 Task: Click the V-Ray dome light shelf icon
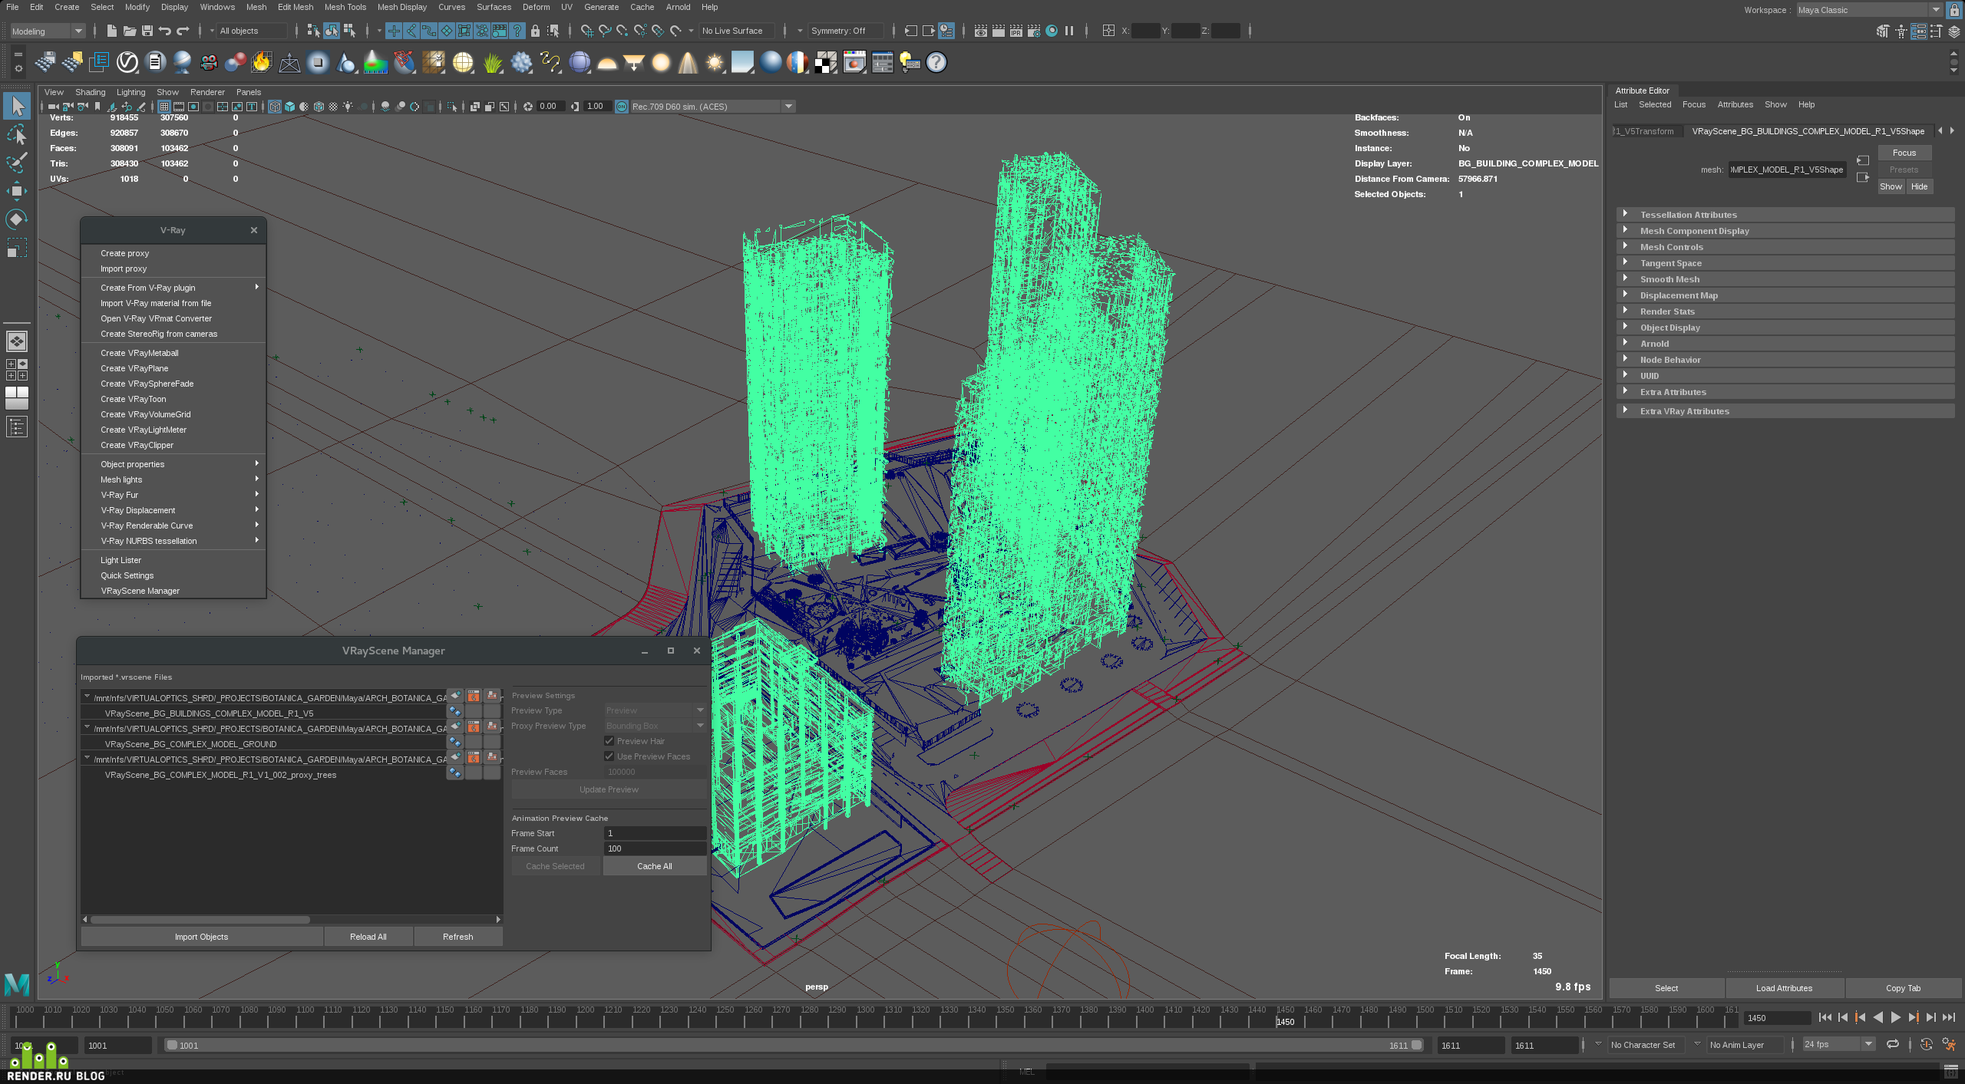coord(607,62)
